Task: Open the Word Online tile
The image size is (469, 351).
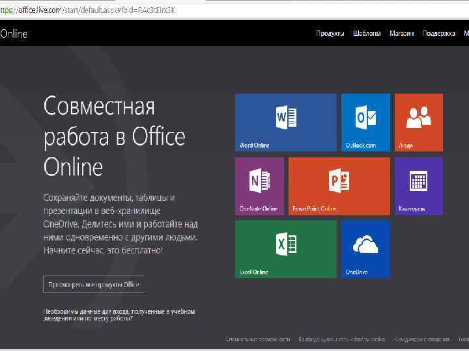Action: 286,122
